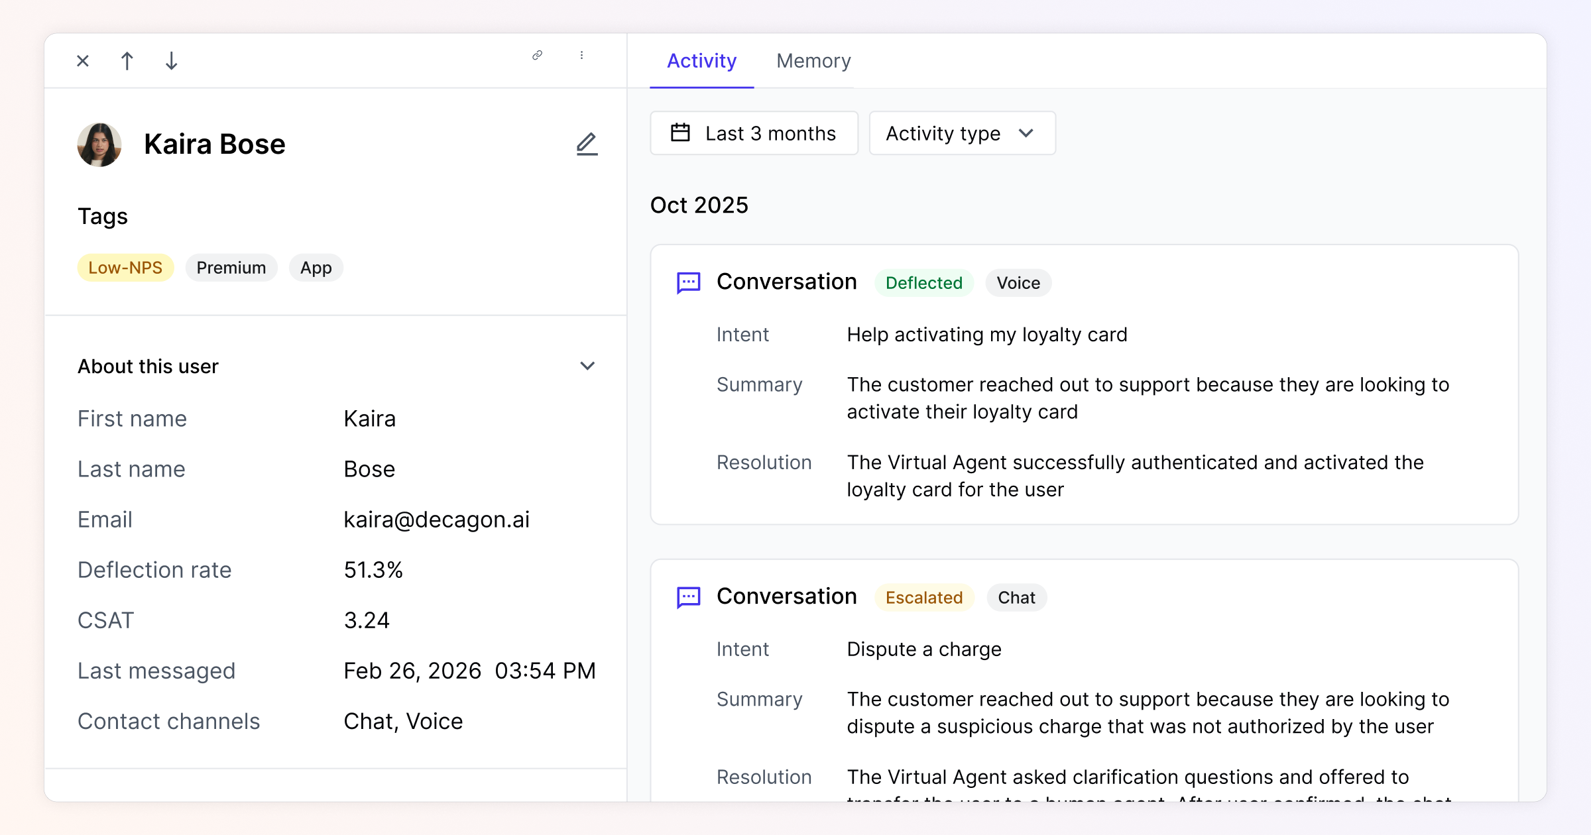Click the calendar icon in date filter
This screenshot has height=835, width=1591.
[x=680, y=133]
